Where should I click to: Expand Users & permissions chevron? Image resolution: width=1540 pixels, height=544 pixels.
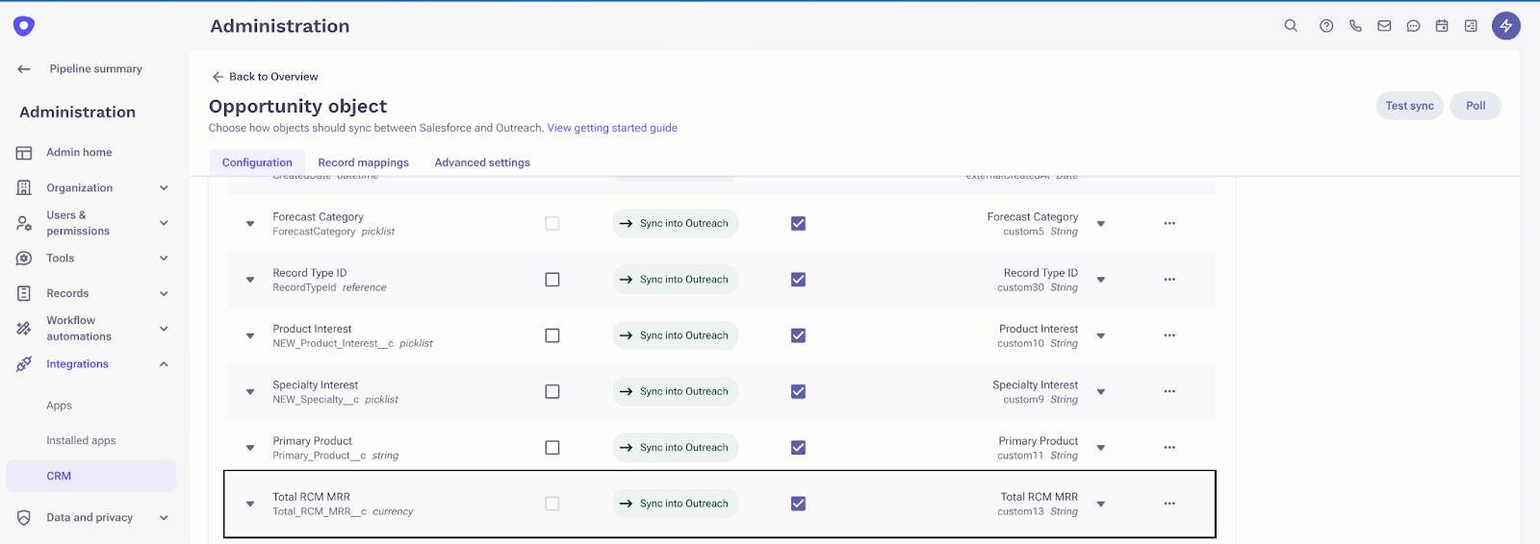[x=164, y=223]
